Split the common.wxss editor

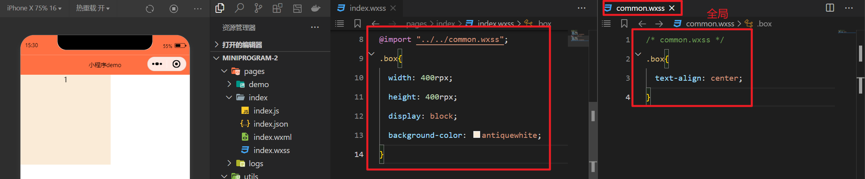pyautogui.click(x=830, y=8)
